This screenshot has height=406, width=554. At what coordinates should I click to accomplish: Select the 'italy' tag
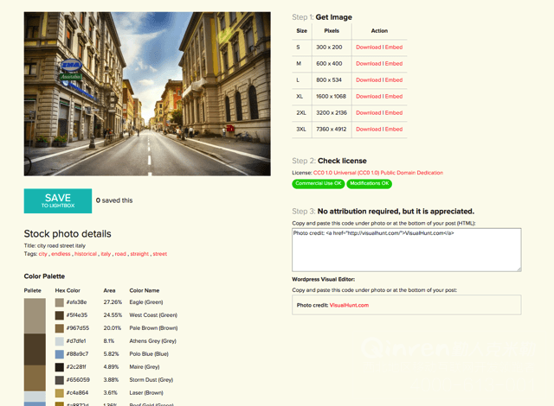coord(106,254)
